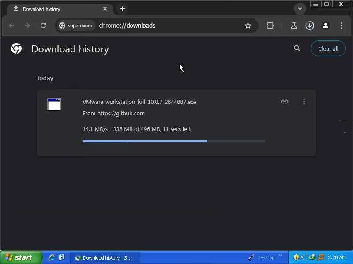Open the downloads bubble in toolbar

(x=310, y=26)
